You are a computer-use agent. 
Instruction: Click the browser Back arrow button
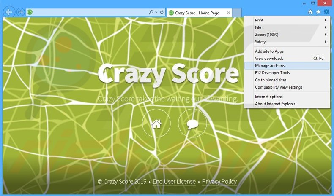tap(9, 12)
